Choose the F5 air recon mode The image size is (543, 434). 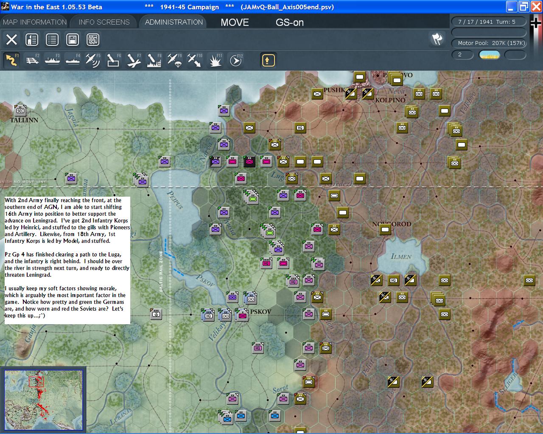pyautogui.click(x=93, y=60)
